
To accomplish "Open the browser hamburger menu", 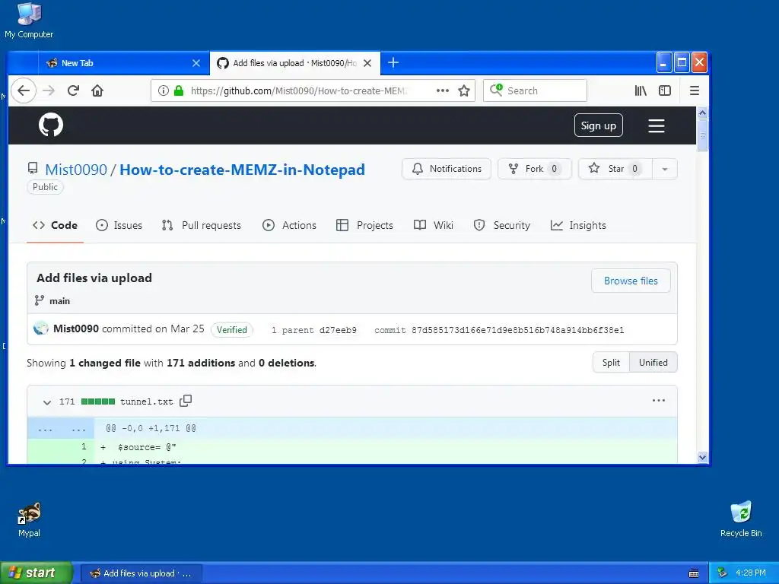I will [x=695, y=90].
